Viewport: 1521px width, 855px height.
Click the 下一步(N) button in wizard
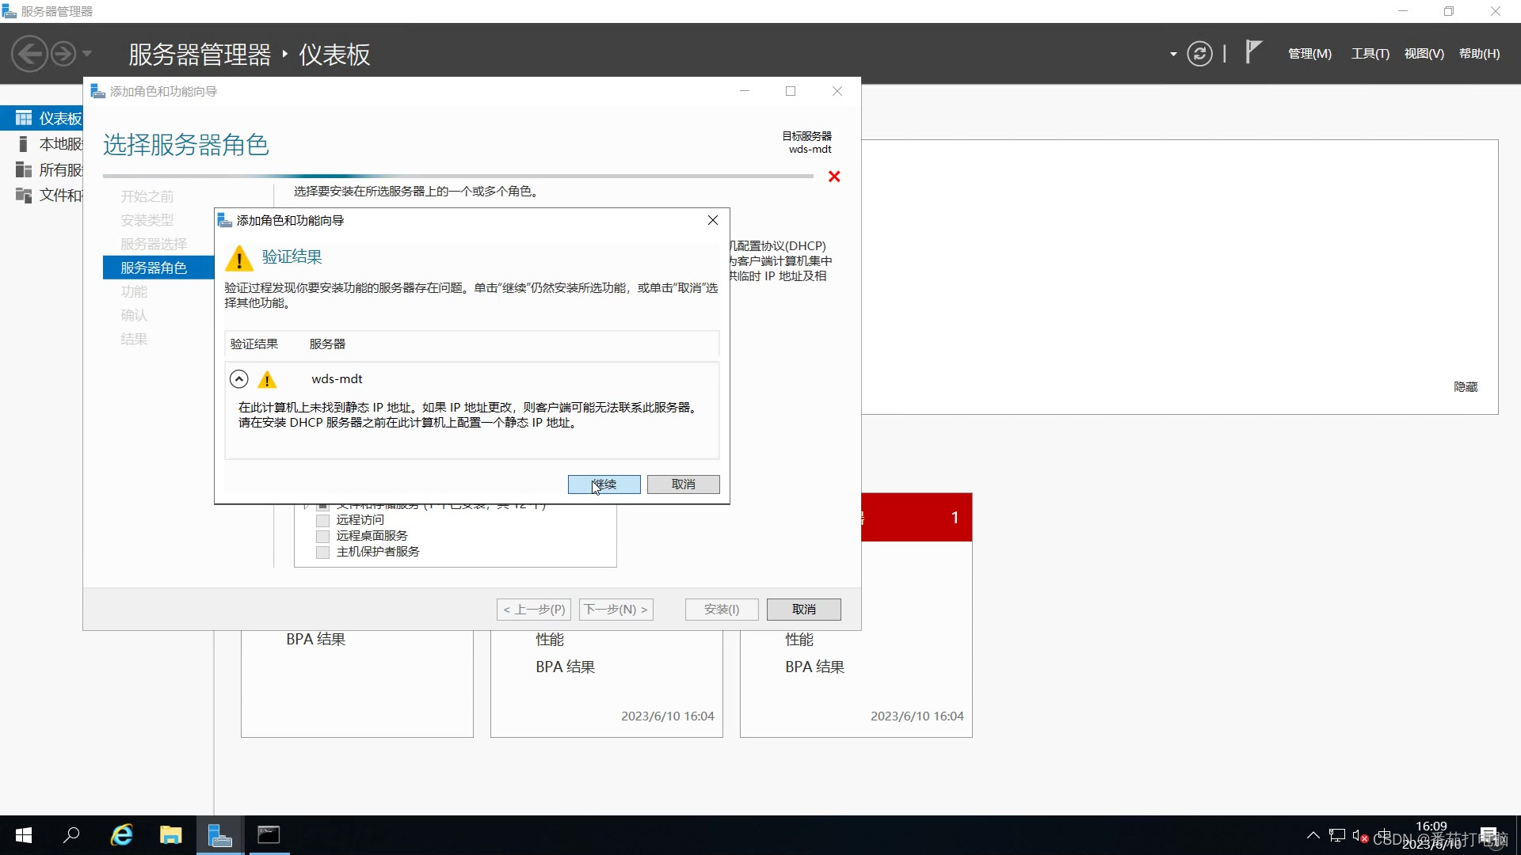(616, 609)
